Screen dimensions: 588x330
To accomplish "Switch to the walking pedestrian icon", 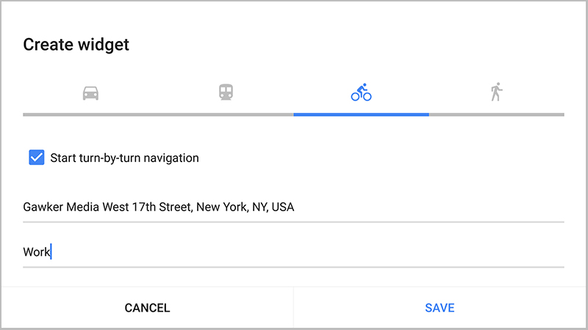I will click(497, 92).
